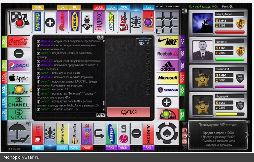The height and width of the screenshot is (162, 254).
Task: Click Night_Angel's gold VIP badge
Action: pyautogui.click(x=240, y=24)
